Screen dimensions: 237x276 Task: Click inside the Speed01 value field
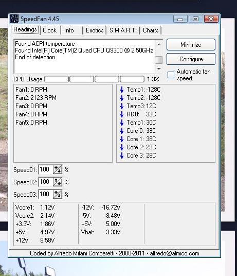(x=46, y=170)
